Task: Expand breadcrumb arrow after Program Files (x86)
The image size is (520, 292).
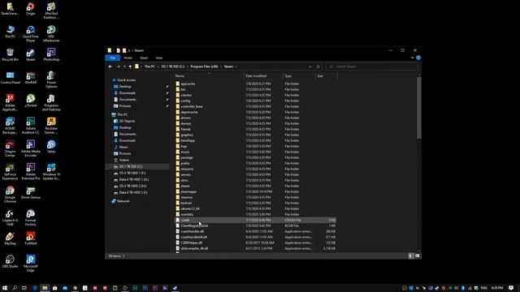Action: coord(221,67)
